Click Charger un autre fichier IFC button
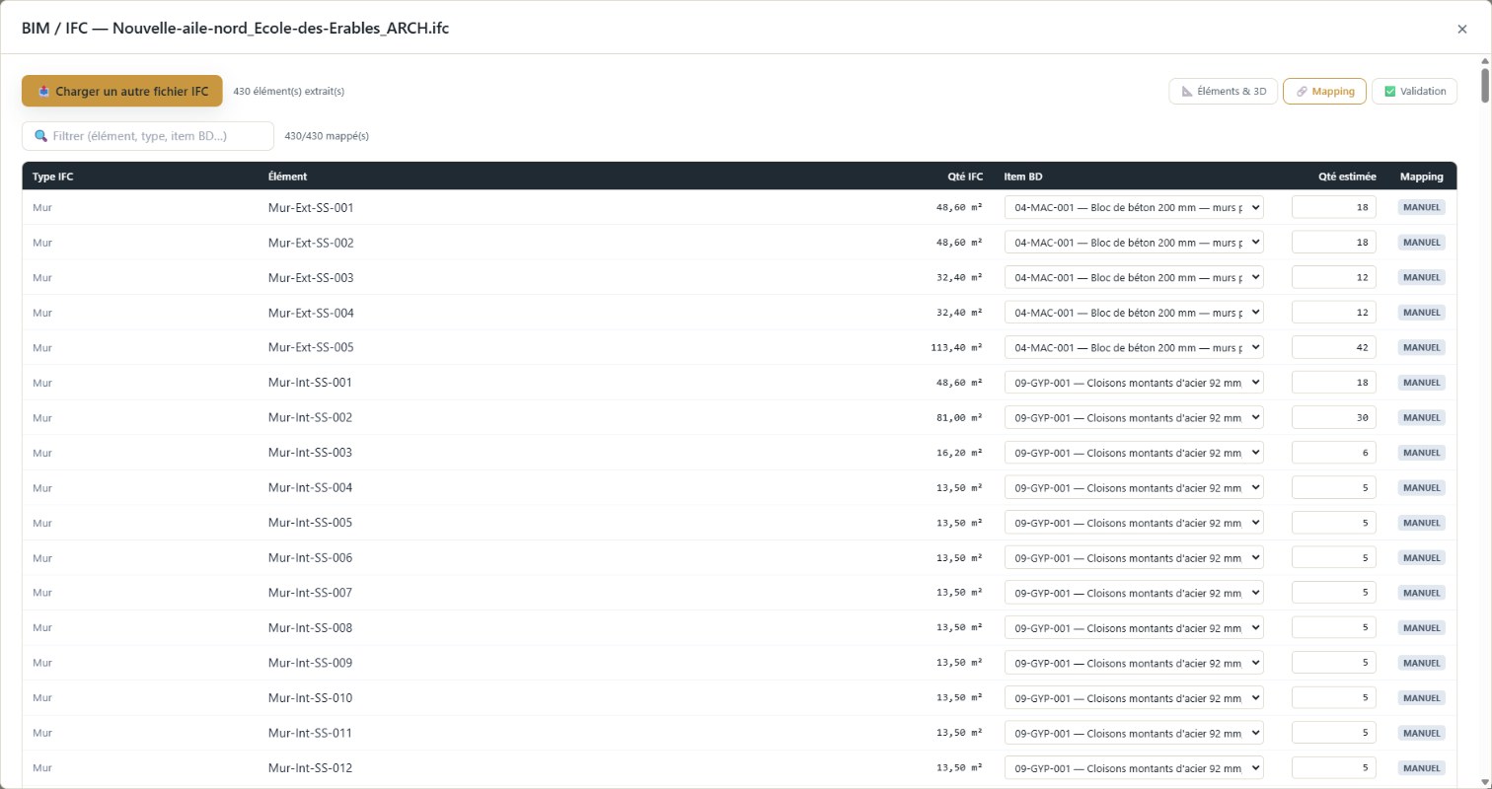Viewport: 1492px width, 789px height. 122,92
